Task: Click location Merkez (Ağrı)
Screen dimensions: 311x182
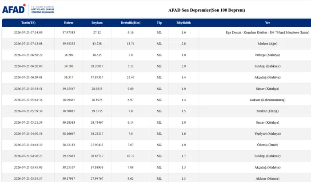Action: pyautogui.click(x=267, y=44)
